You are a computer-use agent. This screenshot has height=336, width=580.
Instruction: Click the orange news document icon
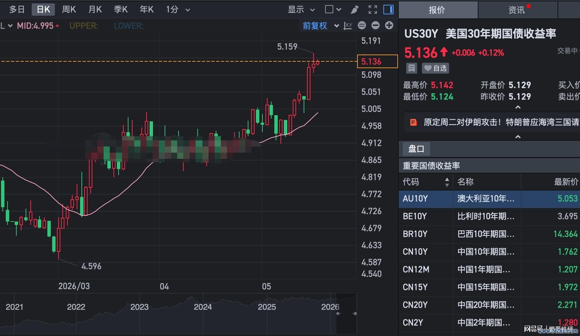click(x=413, y=122)
